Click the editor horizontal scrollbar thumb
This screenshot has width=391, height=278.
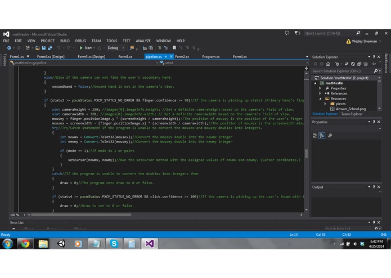[81, 215]
